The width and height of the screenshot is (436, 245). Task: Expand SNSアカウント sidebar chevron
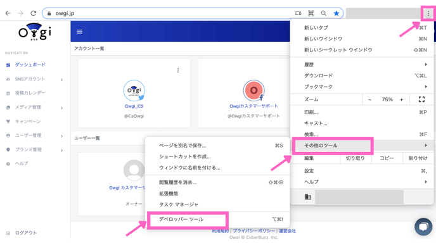point(61,80)
